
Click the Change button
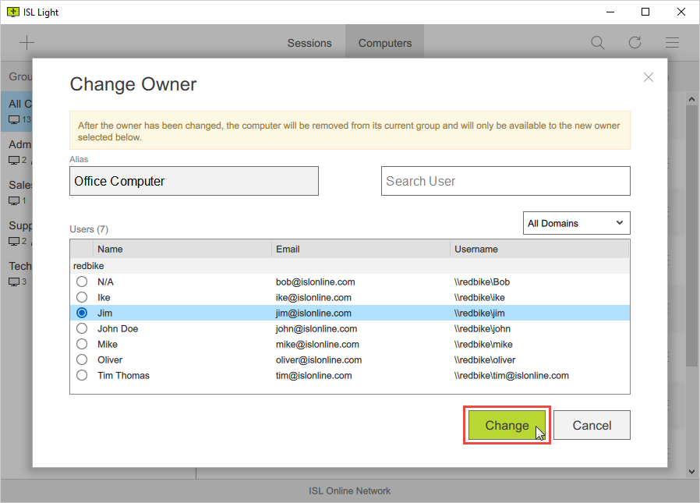507,425
